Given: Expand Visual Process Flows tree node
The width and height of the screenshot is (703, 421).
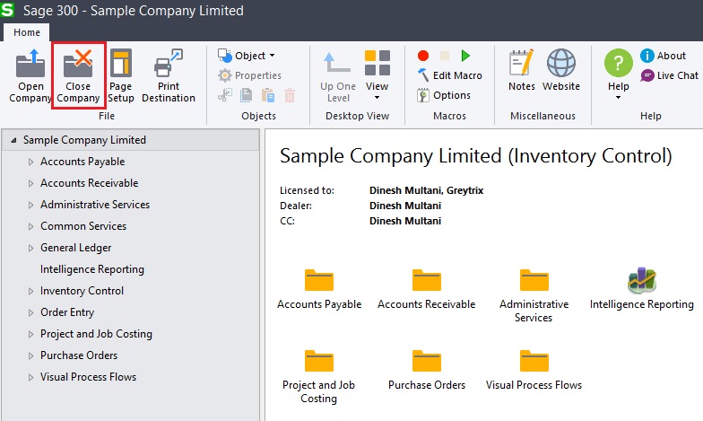Looking at the screenshot, I should pyautogui.click(x=30, y=377).
